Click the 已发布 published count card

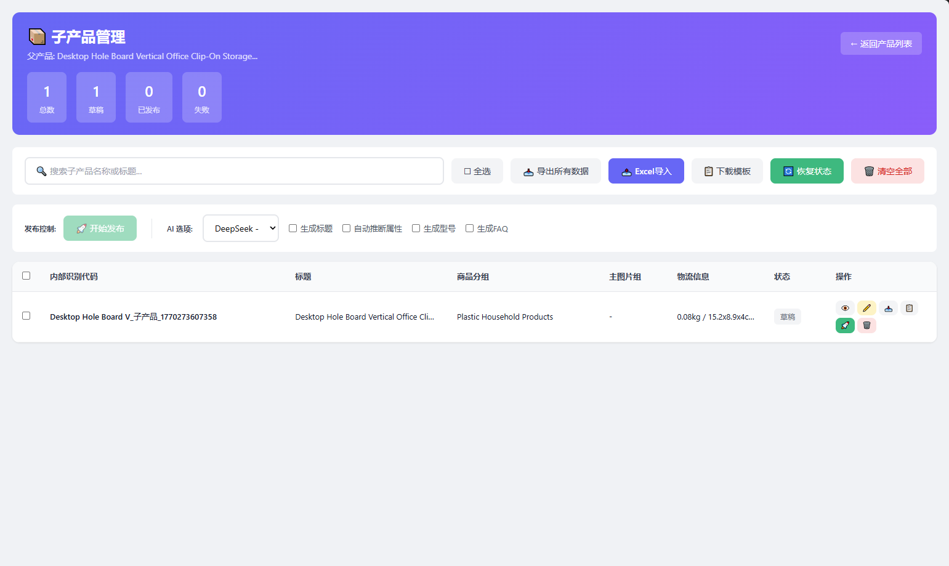149,97
